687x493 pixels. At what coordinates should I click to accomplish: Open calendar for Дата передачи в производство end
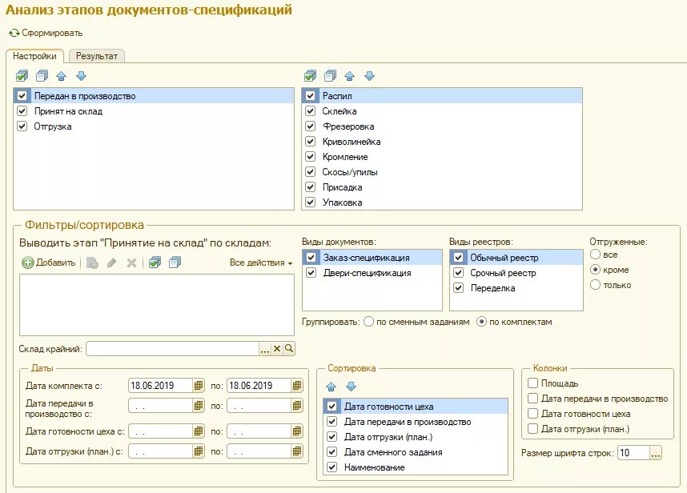click(297, 406)
